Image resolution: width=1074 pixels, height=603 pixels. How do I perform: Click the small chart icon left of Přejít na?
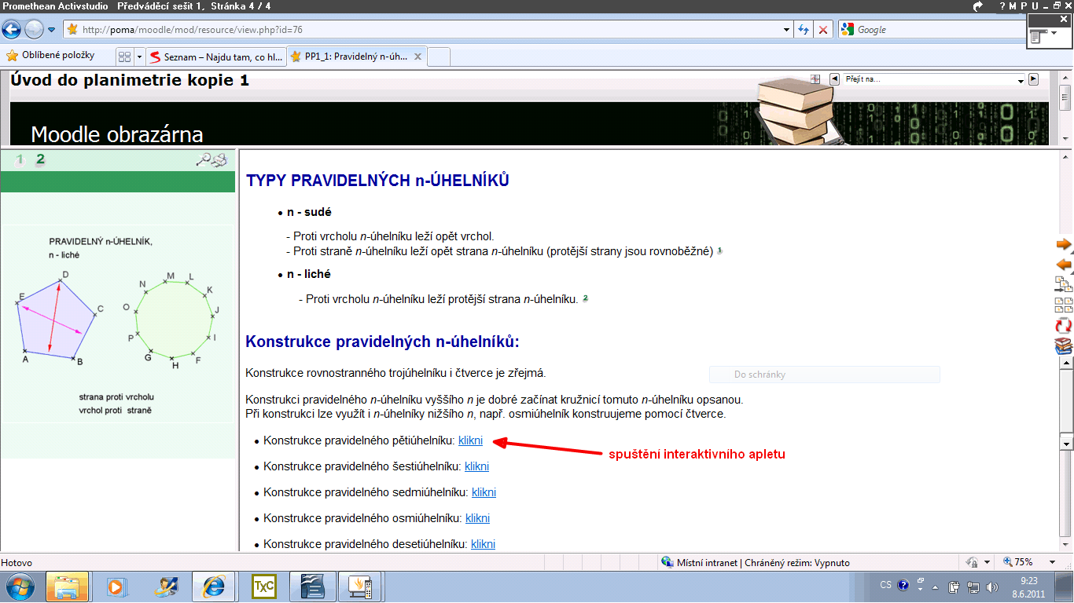point(815,79)
